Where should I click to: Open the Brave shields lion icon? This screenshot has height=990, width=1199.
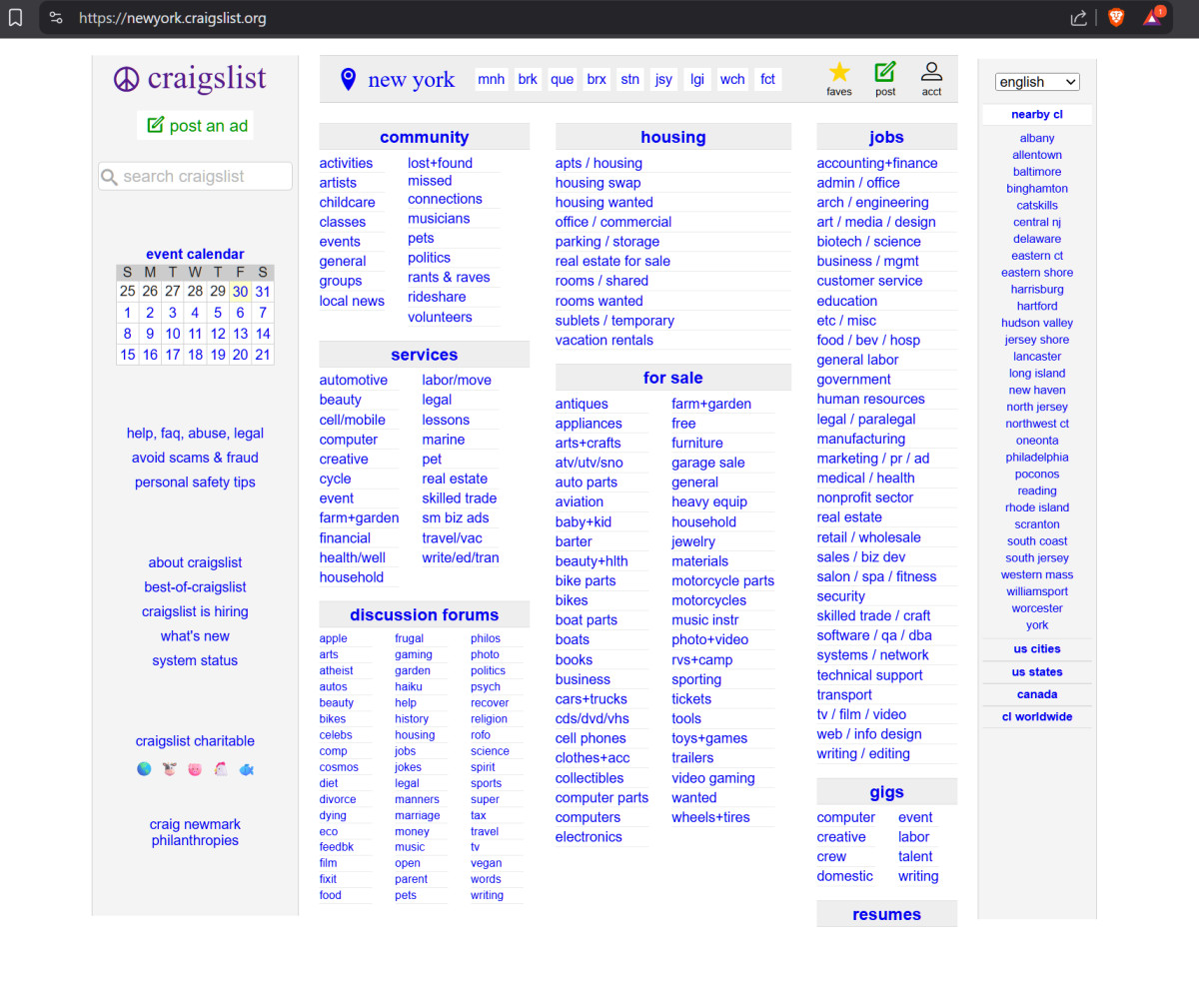1116,17
